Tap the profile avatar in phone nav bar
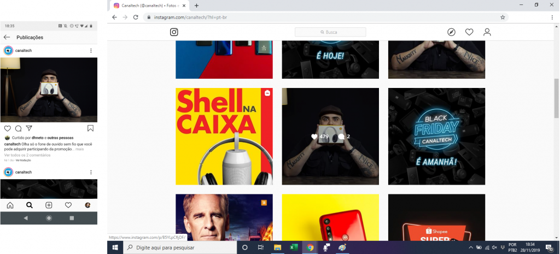The height and width of the screenshot is (254, 560). click(87, 205)
